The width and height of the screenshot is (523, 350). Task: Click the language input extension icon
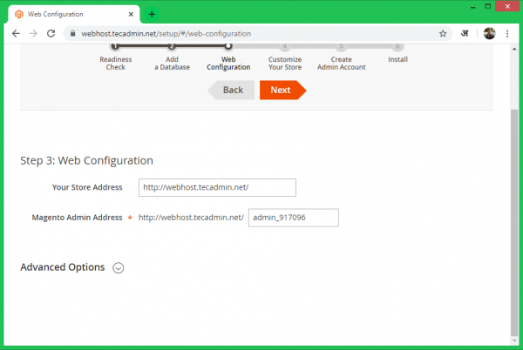pyautogui.click(x=466, y=33)
